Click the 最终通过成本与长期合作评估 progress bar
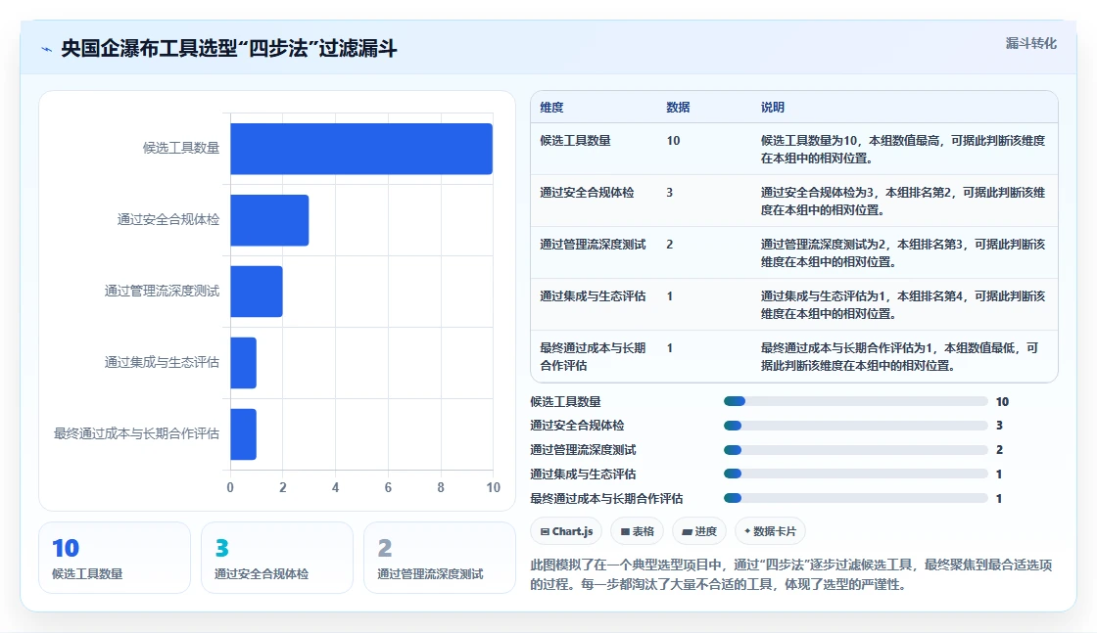 [856, 499]
